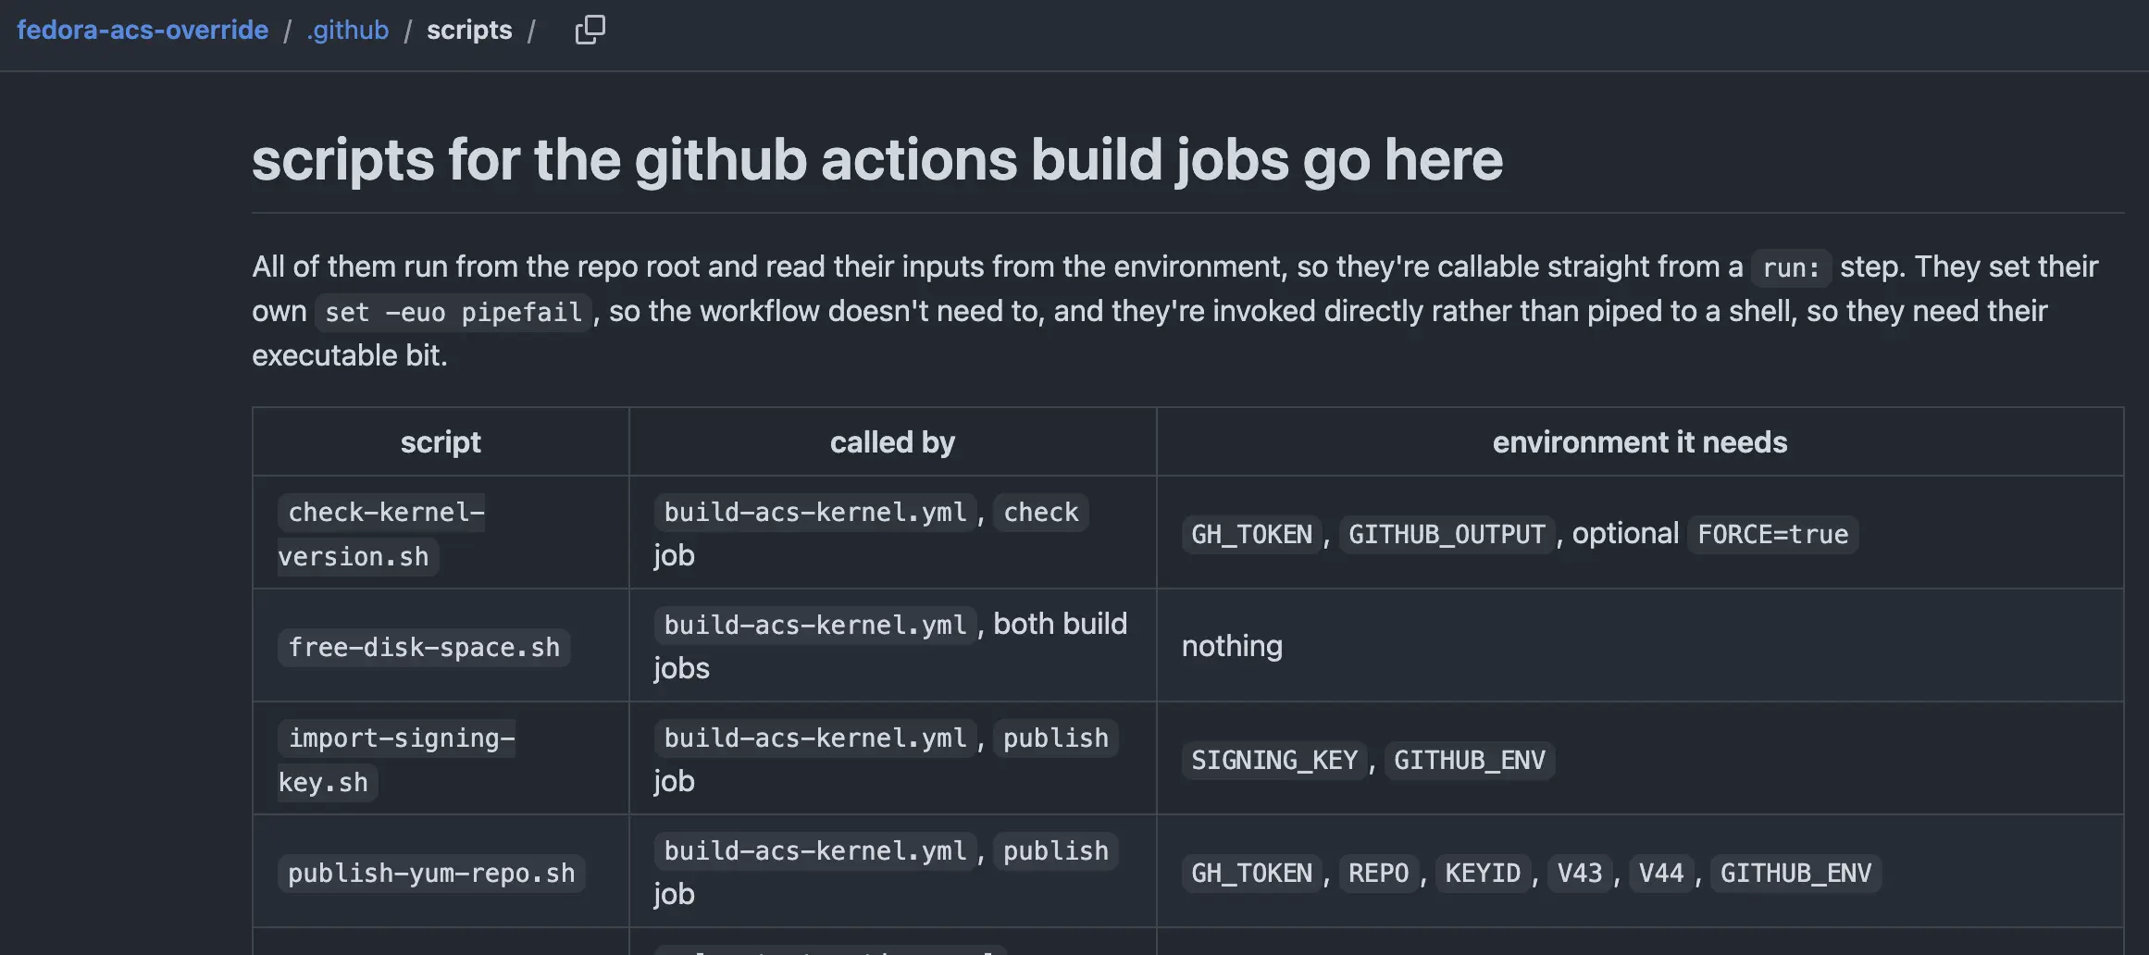
Task: Select free-disk-space.sh in the table
Action: tap(424, 647)
